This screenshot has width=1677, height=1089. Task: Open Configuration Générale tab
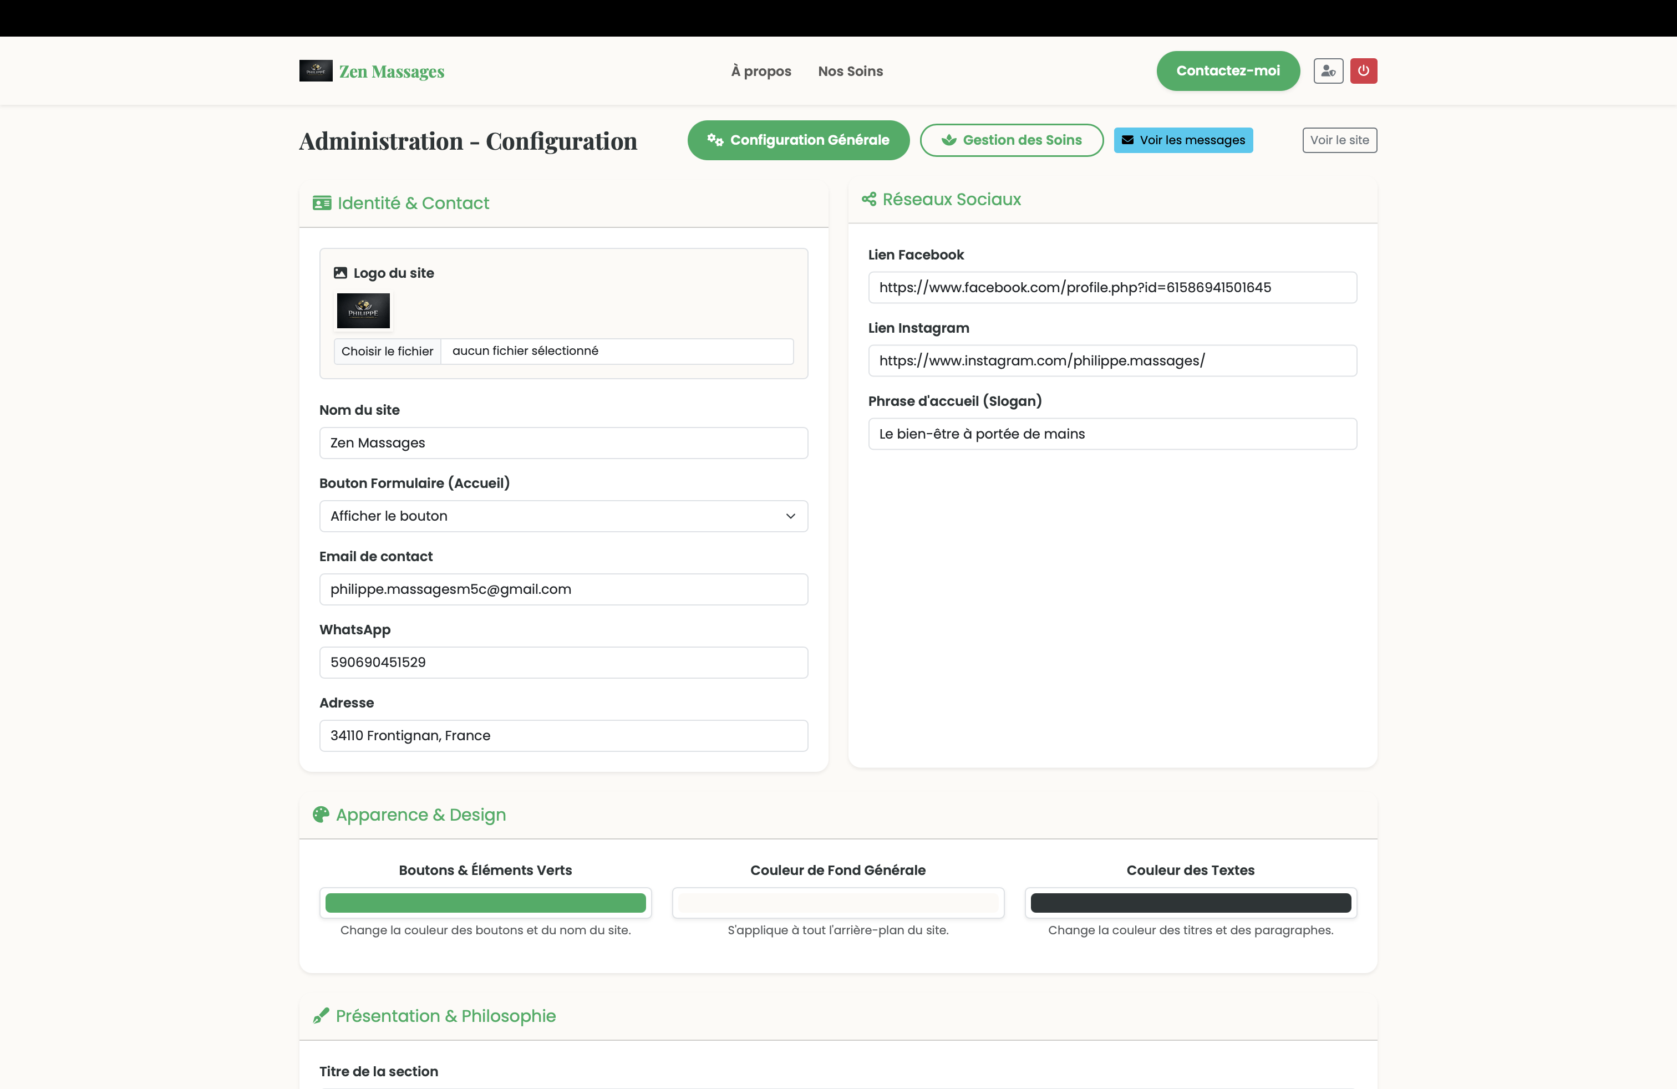point(799,140)
